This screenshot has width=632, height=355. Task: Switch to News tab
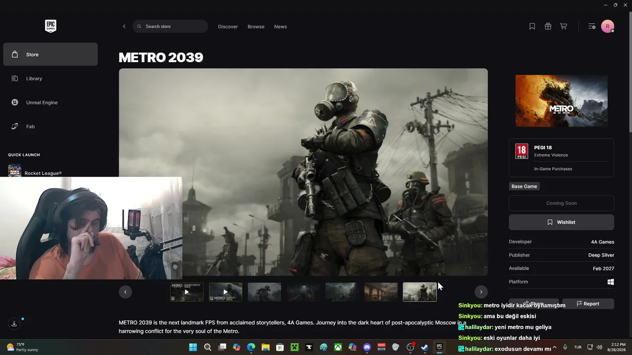(x=280, y=27)
